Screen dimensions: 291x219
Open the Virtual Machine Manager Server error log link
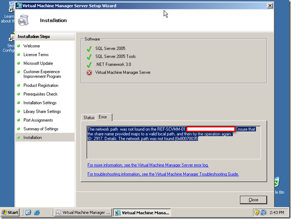pos(148,165)
